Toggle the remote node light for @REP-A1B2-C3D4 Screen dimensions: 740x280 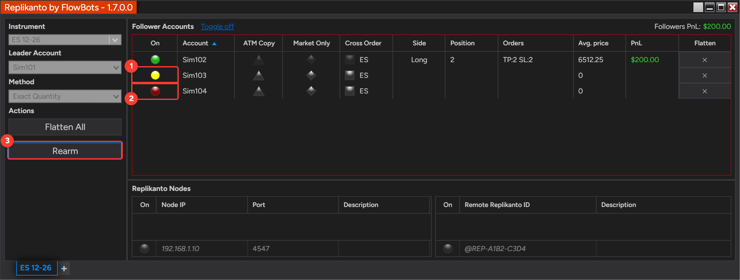(x=448, y=249)
